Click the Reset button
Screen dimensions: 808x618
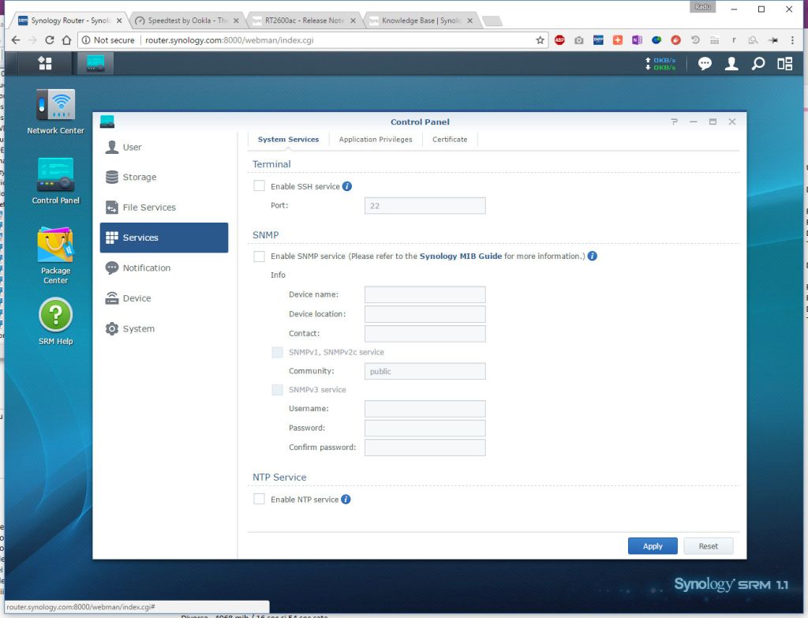(x=708, y=546)
